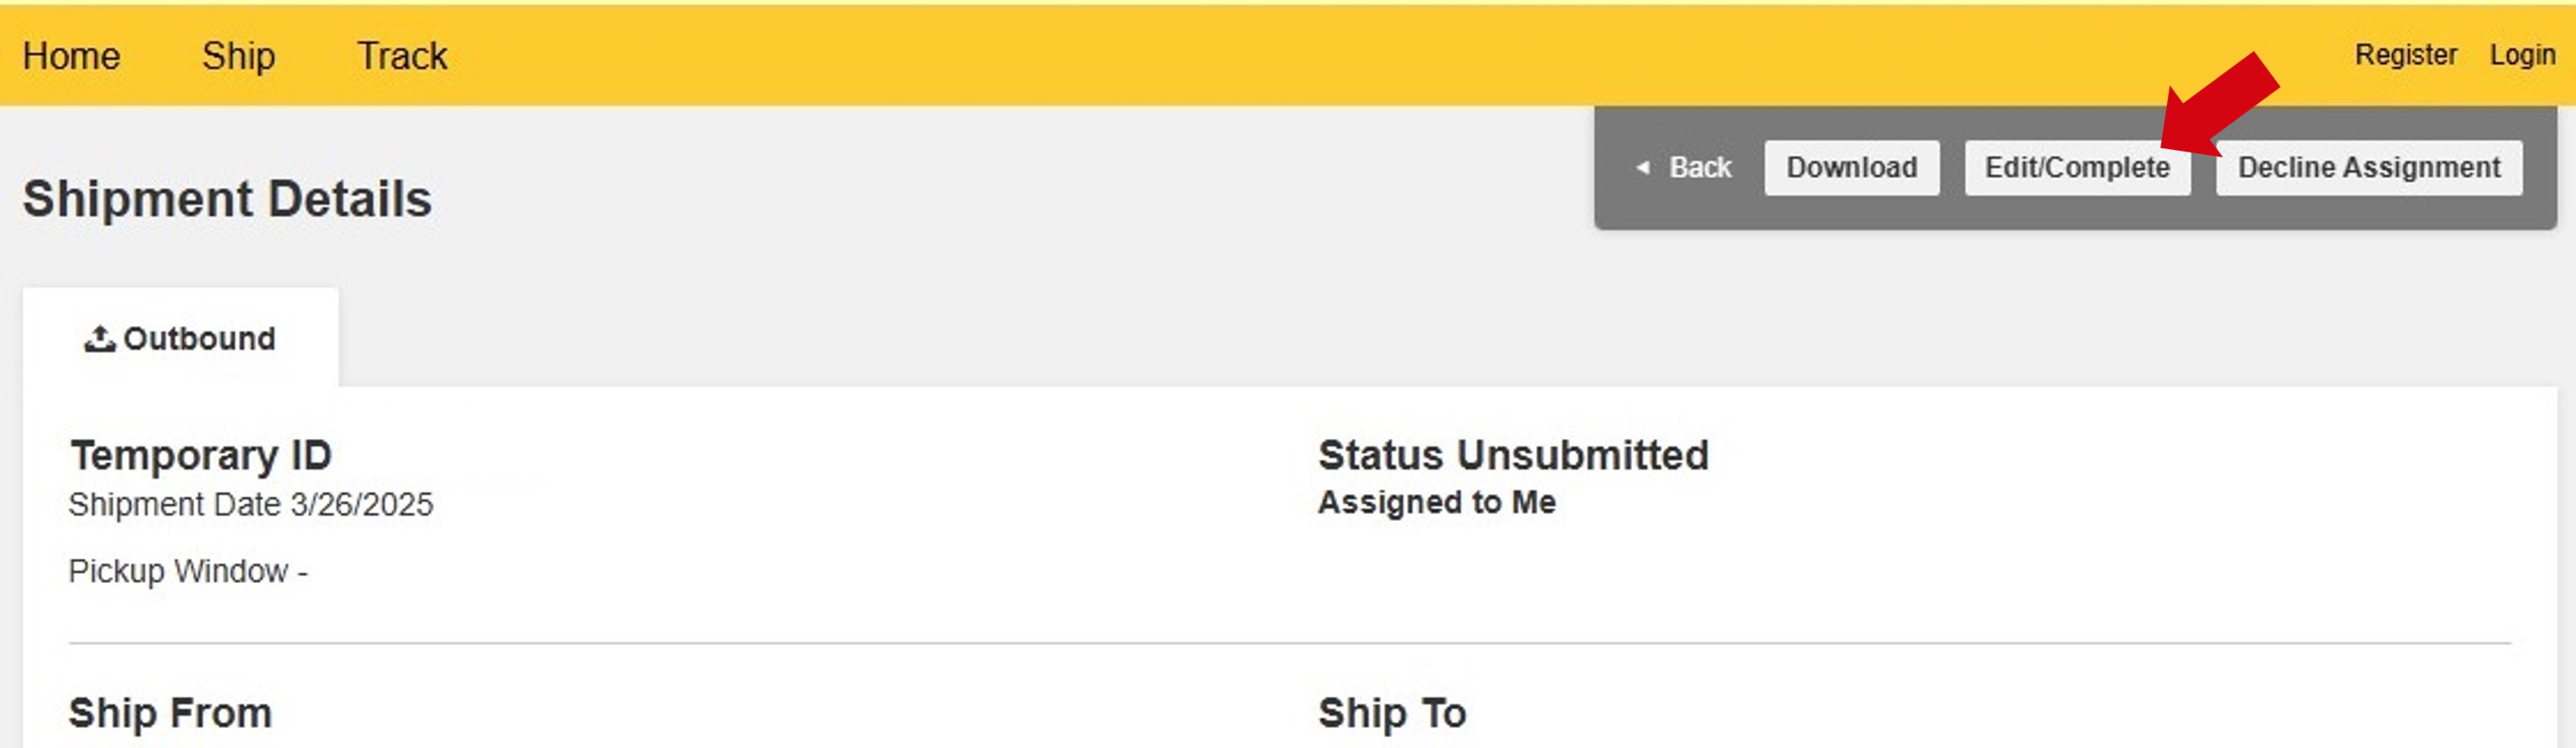2576x748 pixels.
Task: Click the Login link
Action: tap(2522, 55)
